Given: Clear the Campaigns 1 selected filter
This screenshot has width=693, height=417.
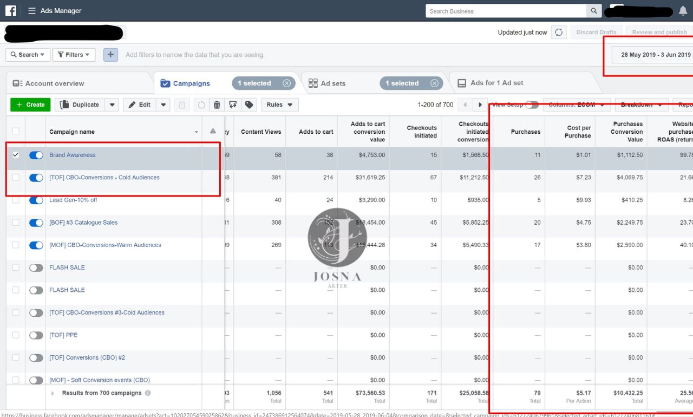Looking at the screenshot, I should click(286, 83).
